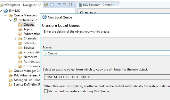Collapse the BizTalkQueue manager node
The height and width of the screenshot is (100, 170).
[10, 20]
